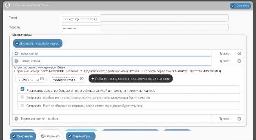The width and height of the screenshot is (256, 140).
Task: Add a new manager with Добавить новый менеджер
Action: click(x=38, y=43)
